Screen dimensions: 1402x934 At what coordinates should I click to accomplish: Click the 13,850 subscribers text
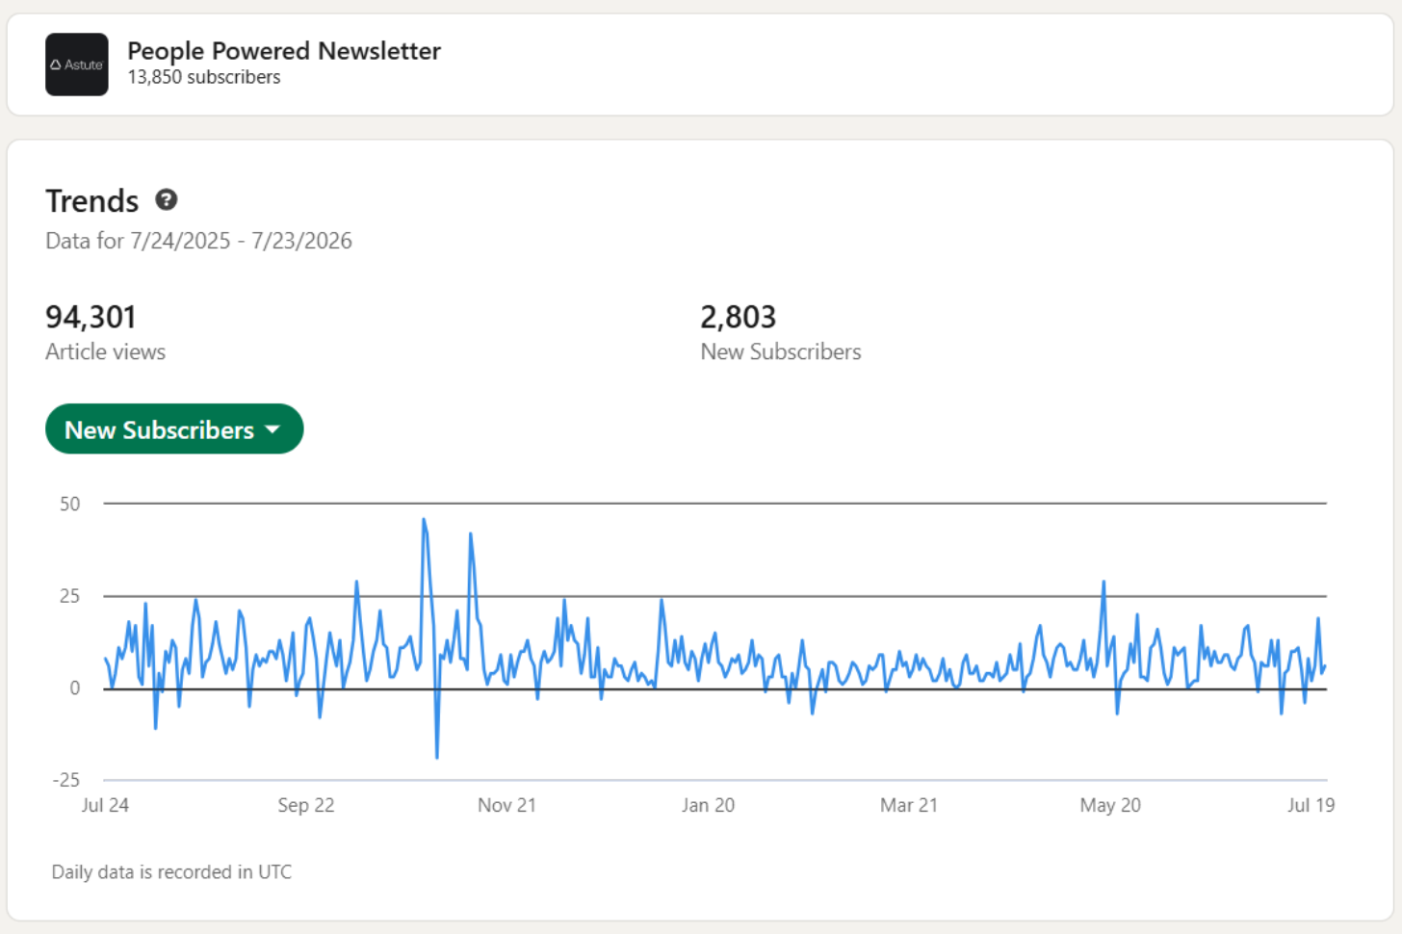click(204, 77)
